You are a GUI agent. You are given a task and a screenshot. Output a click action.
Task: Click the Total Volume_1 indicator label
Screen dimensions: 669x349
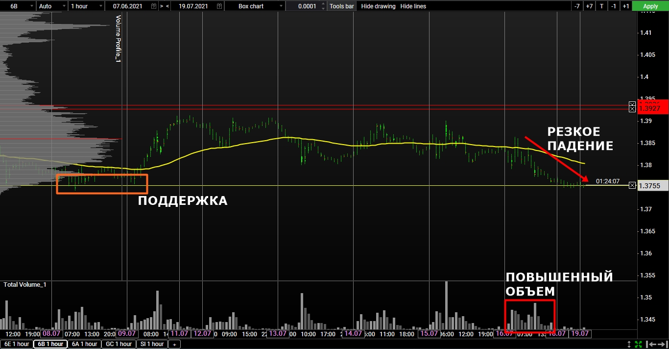coord(25,284)
